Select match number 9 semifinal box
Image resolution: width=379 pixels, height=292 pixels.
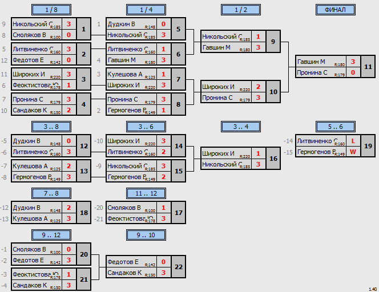273,42
